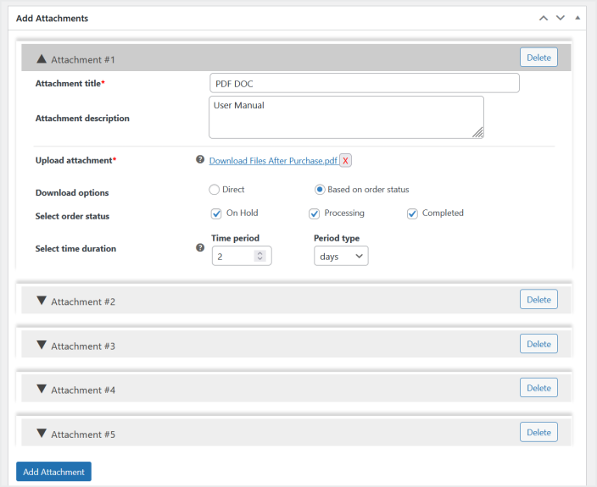Click the help icon beside Select time duration

pyautogui.click(x=200, y=248)
